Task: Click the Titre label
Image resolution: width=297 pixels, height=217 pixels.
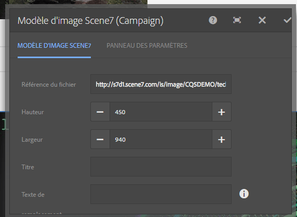Action: pos(28,167)
